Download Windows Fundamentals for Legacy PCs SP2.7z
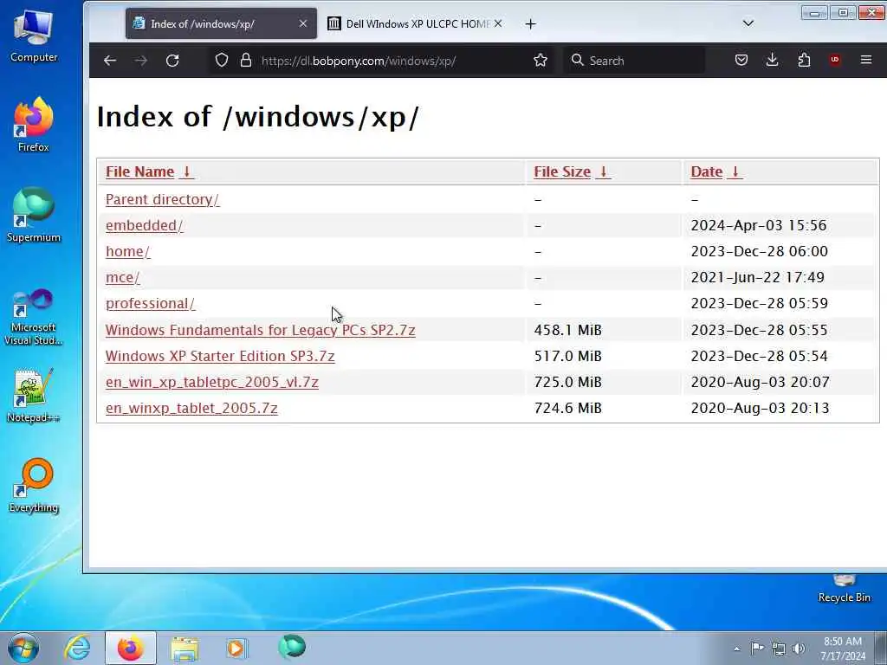 [260, 330]
